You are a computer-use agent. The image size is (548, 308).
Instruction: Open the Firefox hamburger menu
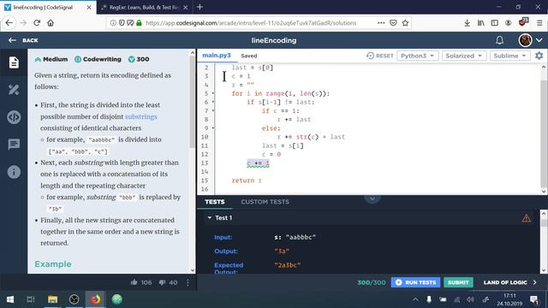pyautogui.click(x=539, y=23)
